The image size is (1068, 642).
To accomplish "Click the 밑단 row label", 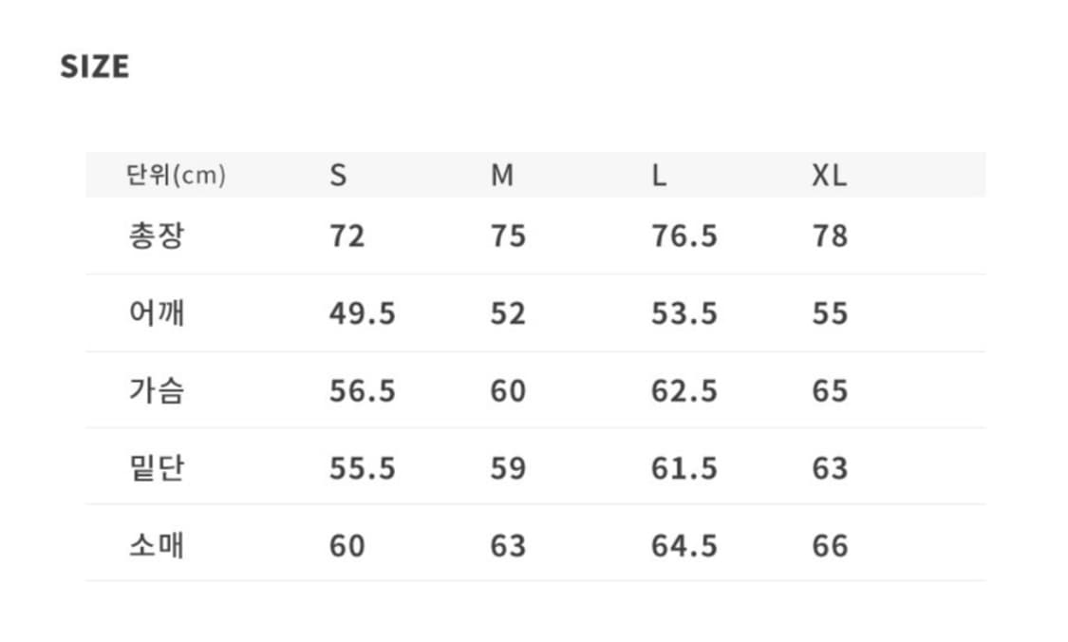I will (x=157, y=468).
